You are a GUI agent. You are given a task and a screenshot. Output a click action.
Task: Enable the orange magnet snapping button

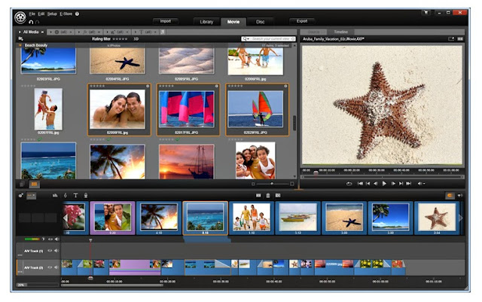pyautogui.click(x=450, y=195)
